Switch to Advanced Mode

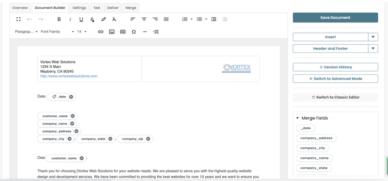click(x=335, y=79)
